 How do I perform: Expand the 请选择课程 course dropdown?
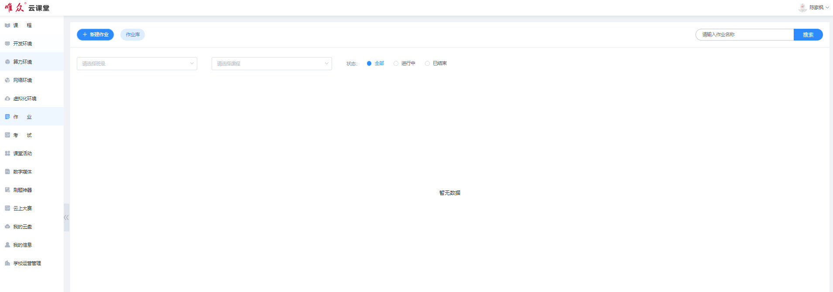(271, 64)
